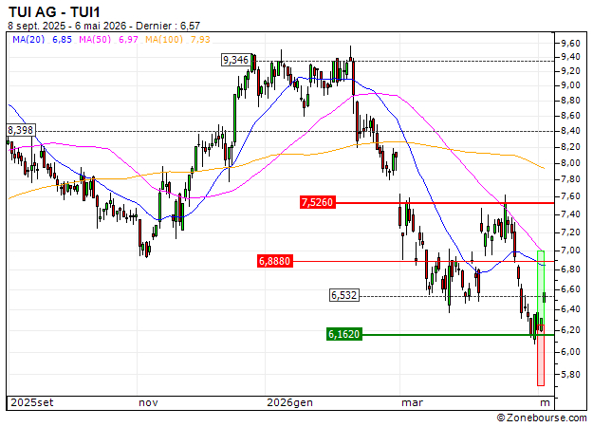Click the MA(100) legend label

coord(164,39)
